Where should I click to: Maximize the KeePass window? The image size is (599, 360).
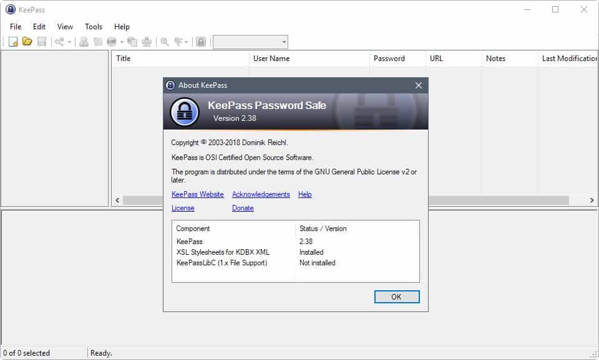click(x=555, y=9)
